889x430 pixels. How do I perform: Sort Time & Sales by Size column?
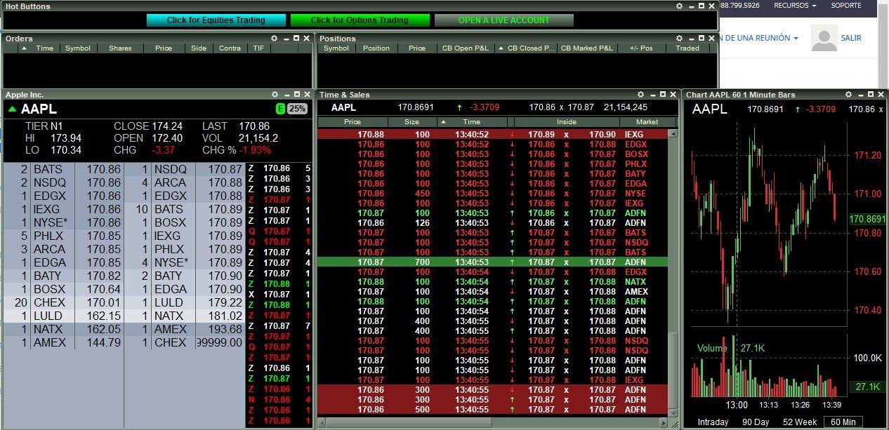pos(412,122)
